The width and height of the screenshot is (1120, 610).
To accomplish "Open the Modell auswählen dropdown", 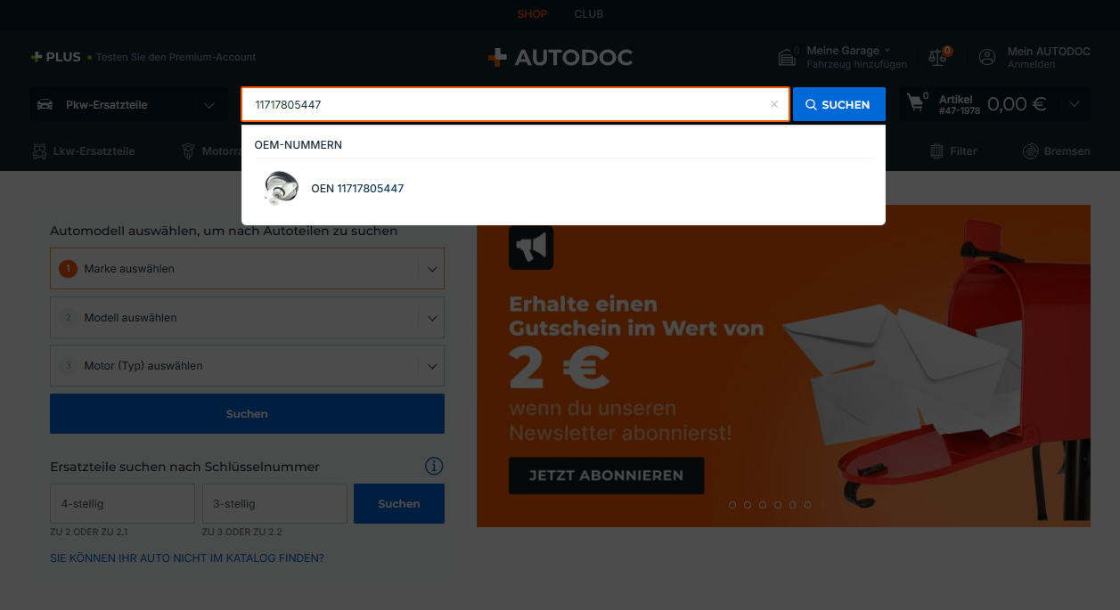I will click(247, 318).
